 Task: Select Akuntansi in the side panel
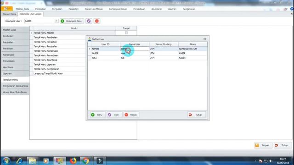(x=15, y=67)
